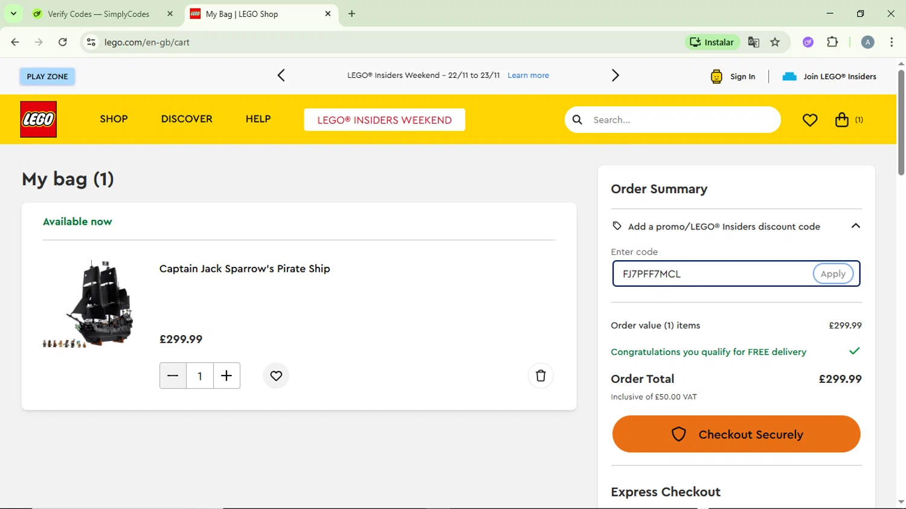Open the DISCOVER menu
The image size is (906, 509).
[187, 119]
